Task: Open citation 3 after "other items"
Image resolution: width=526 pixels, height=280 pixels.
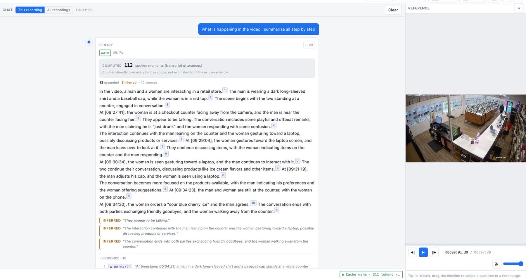Action: (x=278, y=168)
